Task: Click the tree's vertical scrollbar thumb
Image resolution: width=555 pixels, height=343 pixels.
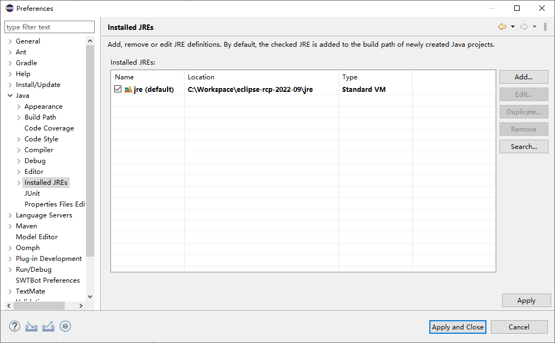Action: (x=90, y=150)
